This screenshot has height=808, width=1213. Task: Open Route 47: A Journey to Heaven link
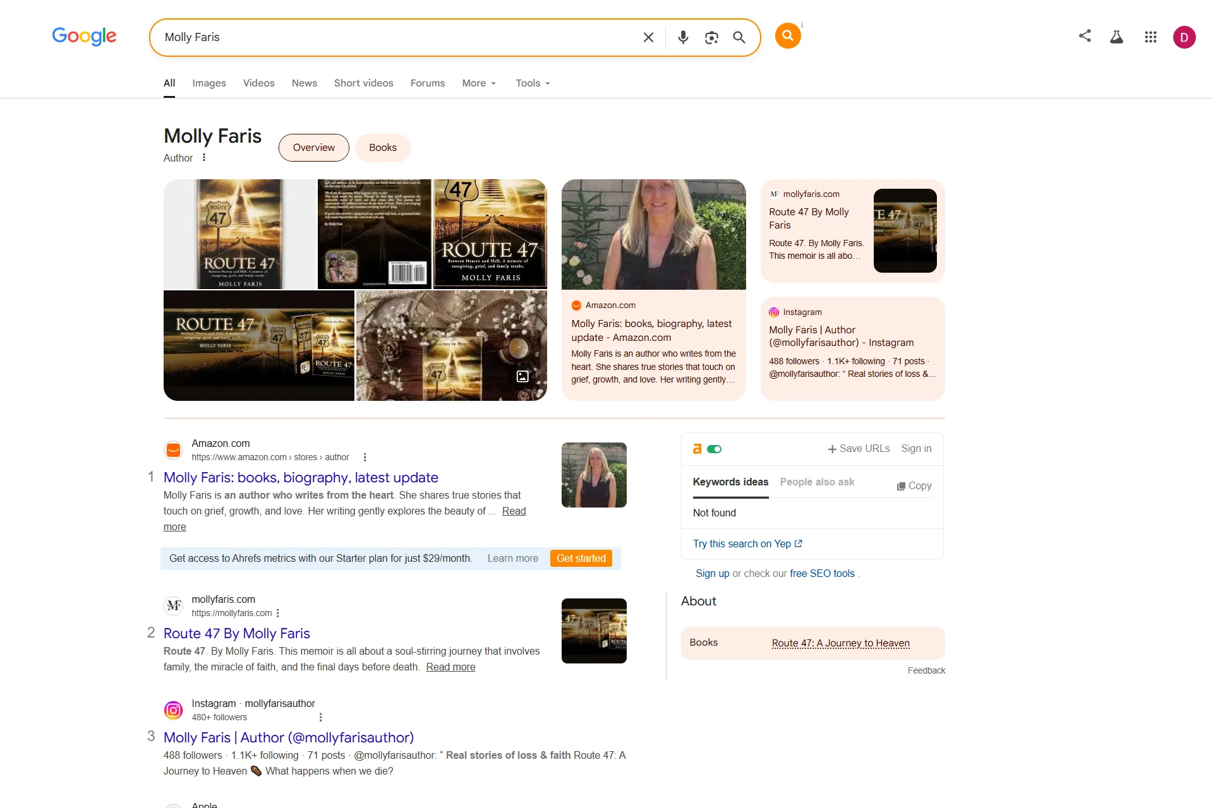(x=841, y=643)
